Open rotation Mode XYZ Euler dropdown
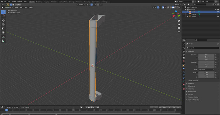Viewport: 220px width, 115px height. click(x=207, y=70)
